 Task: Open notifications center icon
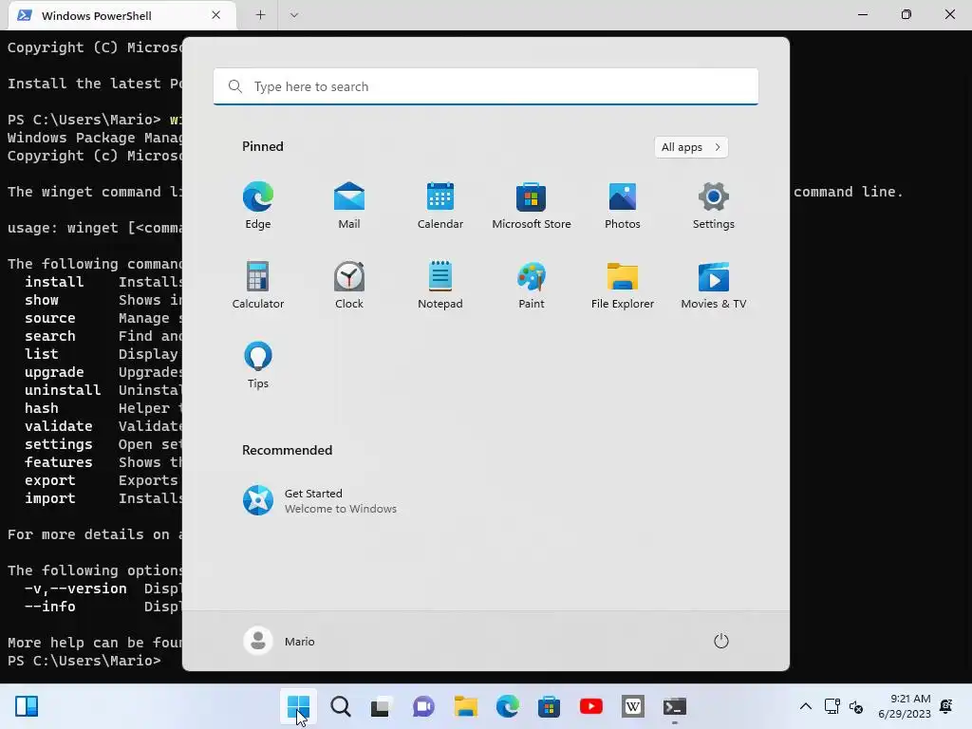click(946, 706)
